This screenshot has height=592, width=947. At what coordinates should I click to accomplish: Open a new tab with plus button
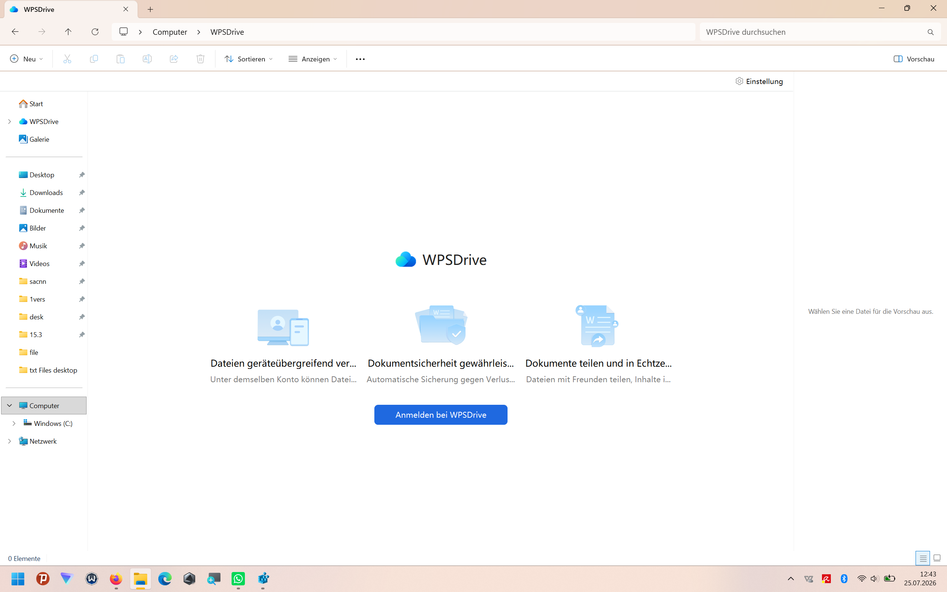tap(150, 9)
